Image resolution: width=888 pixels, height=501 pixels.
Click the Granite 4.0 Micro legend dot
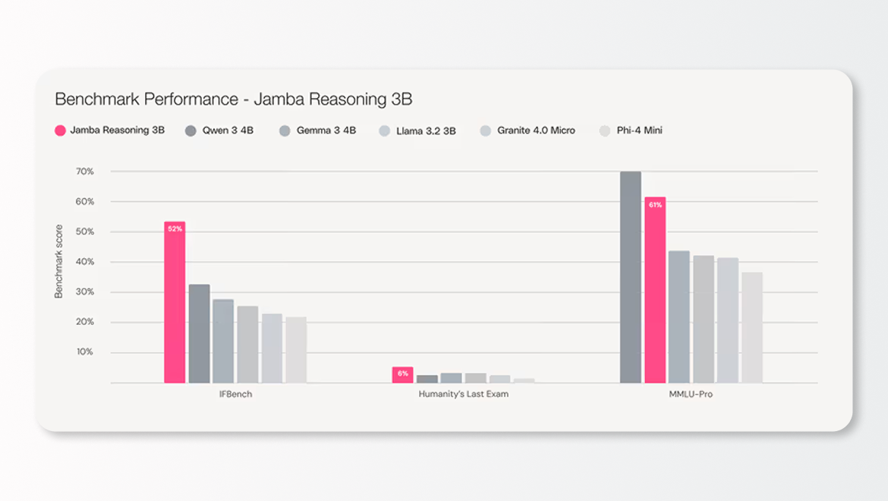[485, 130]
